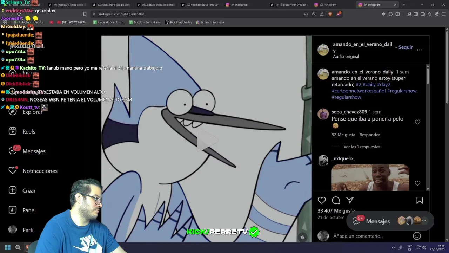This screenshot has width=449, height=253.
Task: Open site settings icon in address bar
Action: 94,14
